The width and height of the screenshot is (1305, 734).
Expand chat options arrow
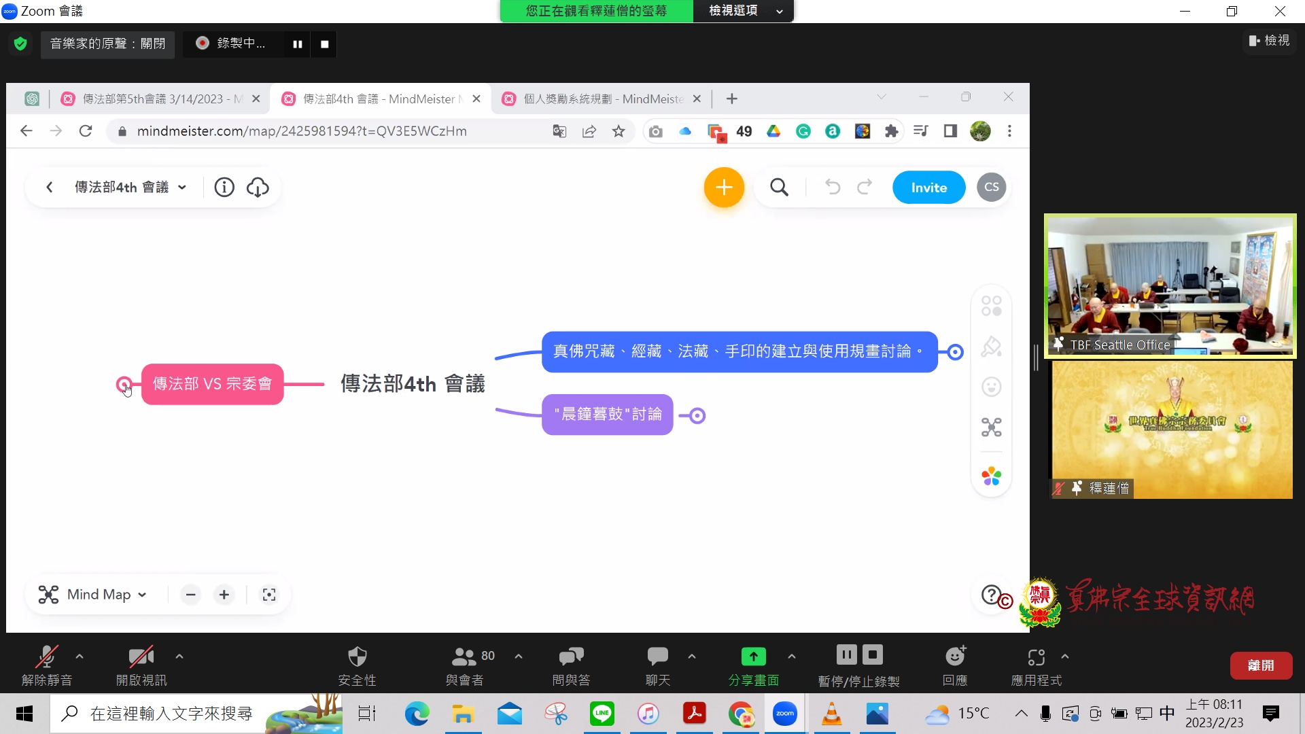[x=692, y=657]
